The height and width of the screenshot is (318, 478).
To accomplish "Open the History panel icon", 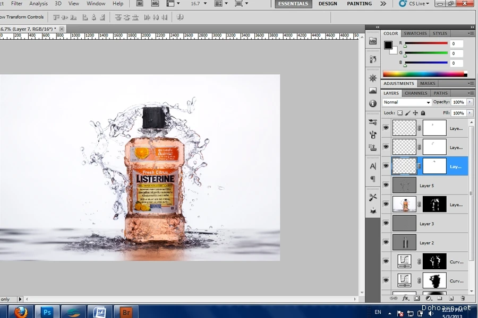I will coord(373,59).
